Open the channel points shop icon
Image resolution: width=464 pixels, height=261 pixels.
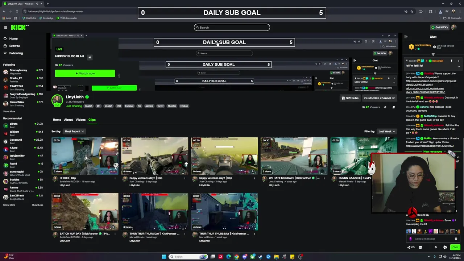pos(420,247)
